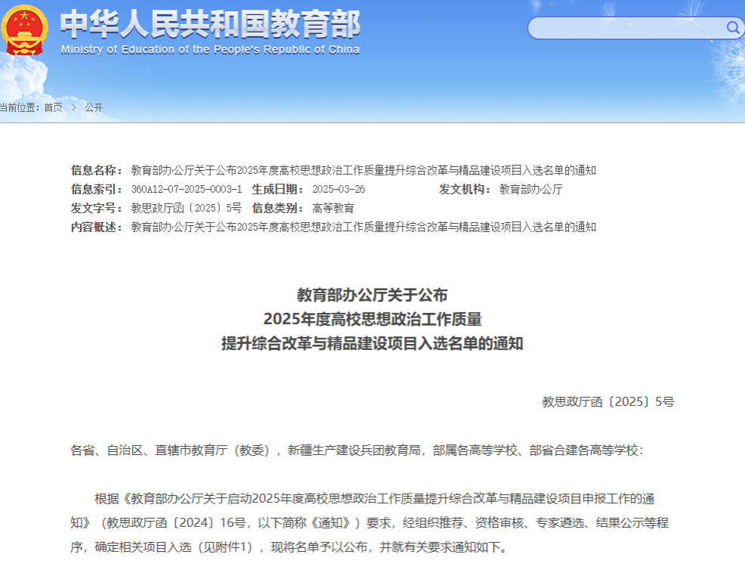This screenshot has height=579, width=745.
Task: Click the 中华人民共和国教育部 site title
Action: pyautogui.click(x=210, y=24)
